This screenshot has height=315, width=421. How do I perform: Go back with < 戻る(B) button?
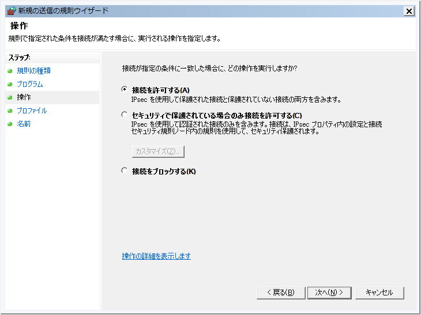point(281,293)
